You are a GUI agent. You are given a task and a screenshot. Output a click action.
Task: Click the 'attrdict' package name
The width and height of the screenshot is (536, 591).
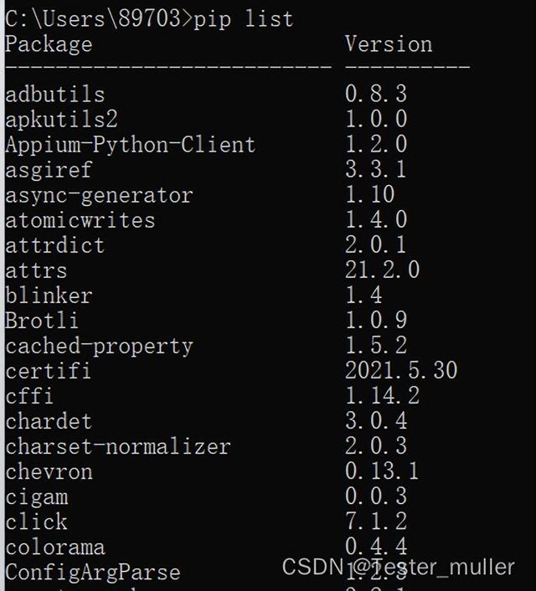click(55, 245)
